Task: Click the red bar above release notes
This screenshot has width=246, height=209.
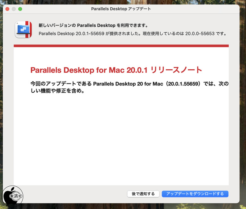Action: click(121, 46)
